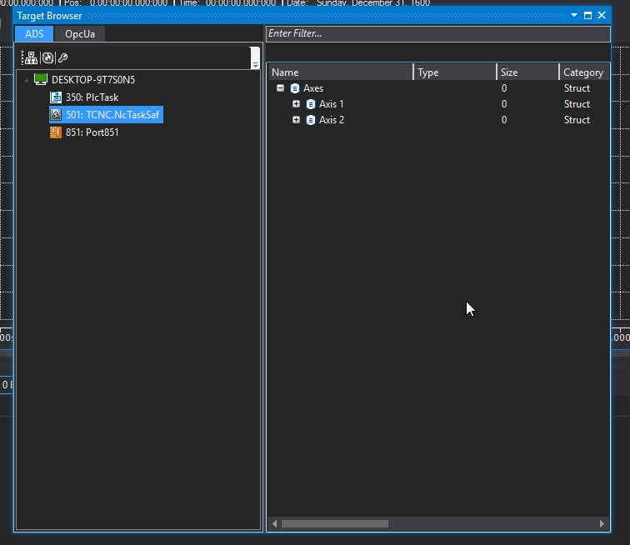Image resolution: width=630 pixels, height=545 pixels.
Task: Open the Target Browser window options dropdown
Action: click(x=574, y=15)
